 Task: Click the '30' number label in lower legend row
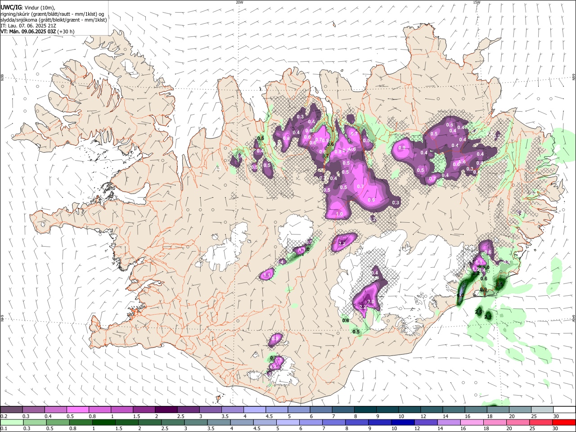(556, 429)
